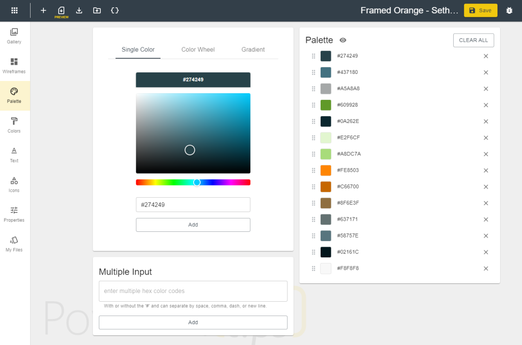Toggle palette visibility eye icon
Screen dimensions: 522x345
(343, 40)
